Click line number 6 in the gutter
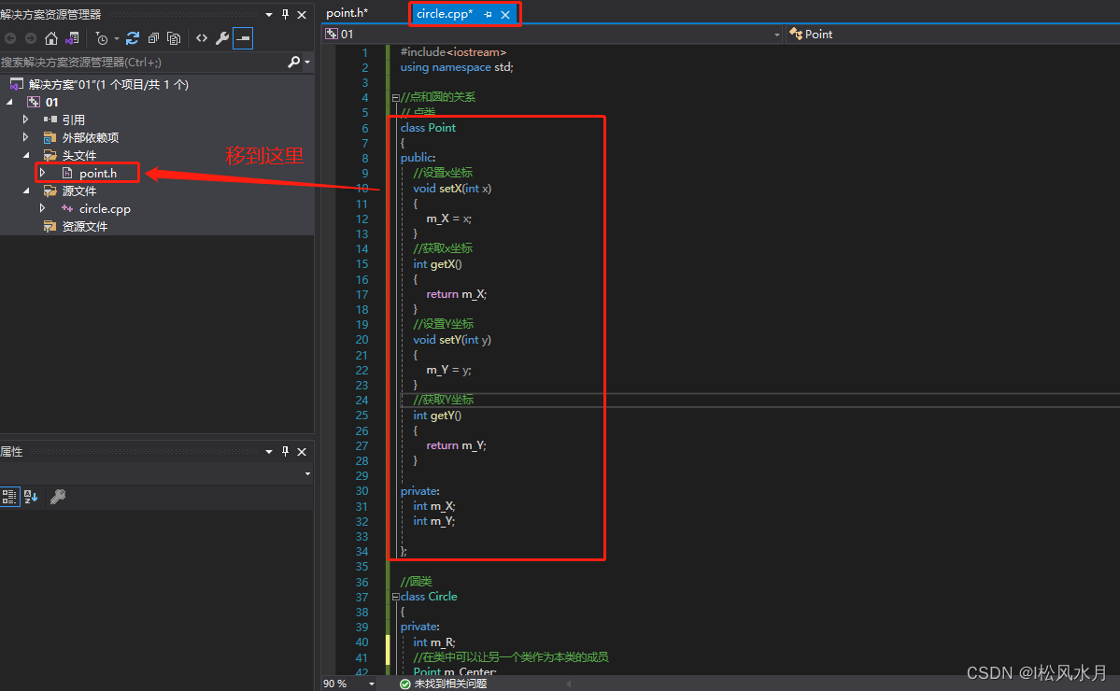Screen dimensions: 1120x691 point(365,129)
